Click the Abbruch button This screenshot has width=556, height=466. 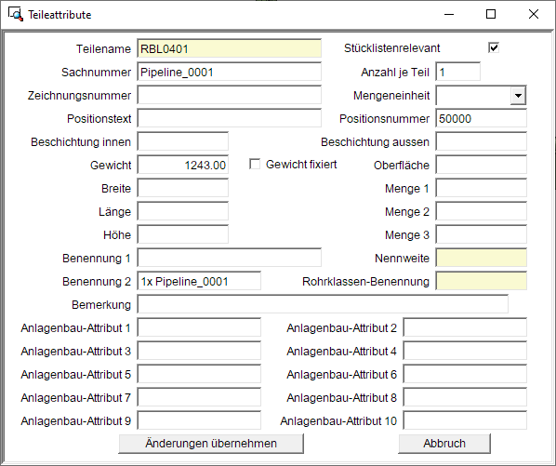tap(444, 444)
